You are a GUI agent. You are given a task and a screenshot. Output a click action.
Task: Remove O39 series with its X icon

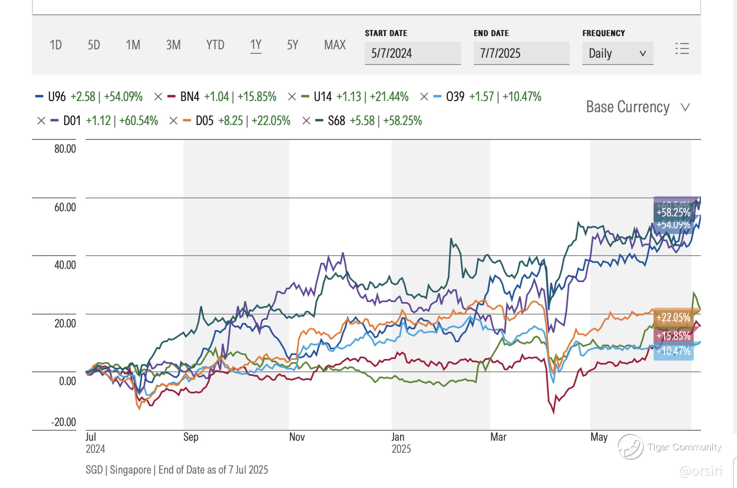click(424, 97)
